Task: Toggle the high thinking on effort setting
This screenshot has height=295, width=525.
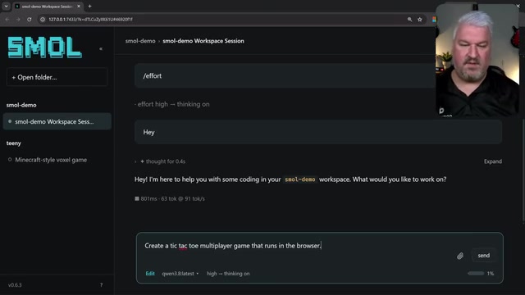Action: pos(228,274)
